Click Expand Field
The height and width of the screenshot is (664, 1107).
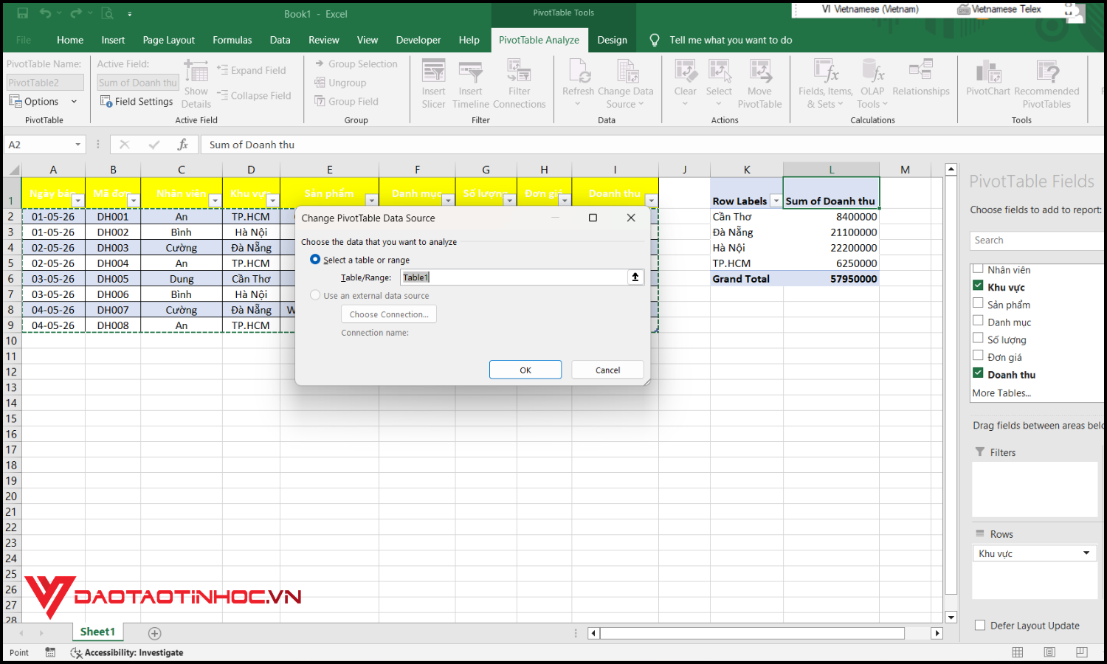tap(252, 70)
